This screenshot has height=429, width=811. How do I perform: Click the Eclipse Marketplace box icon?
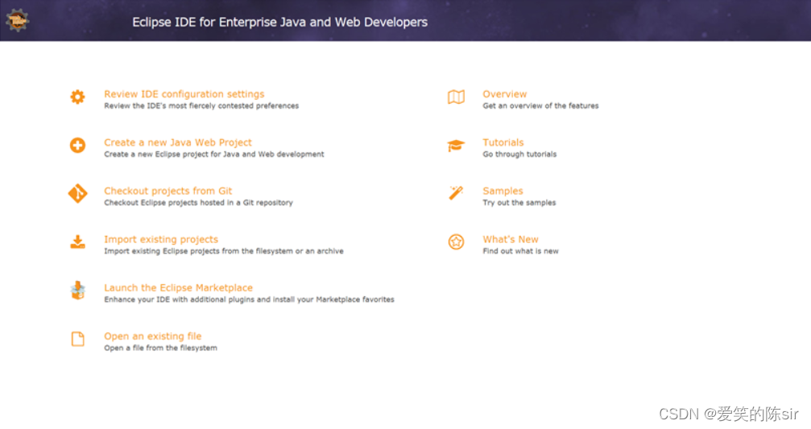[77, 291]
